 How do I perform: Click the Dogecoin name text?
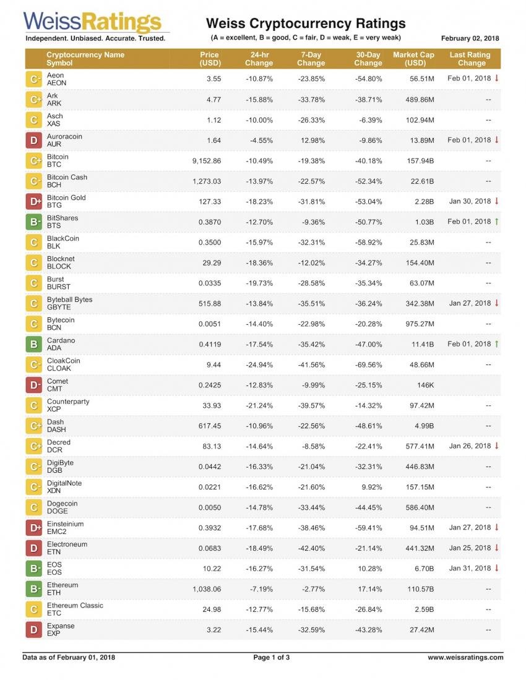pos(63,504)
